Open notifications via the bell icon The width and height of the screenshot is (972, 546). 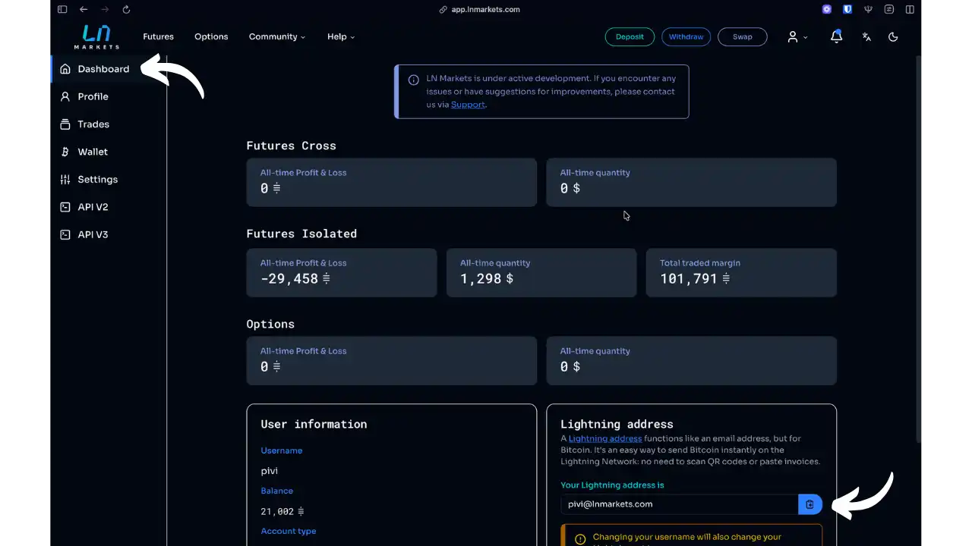click(x=836, y=36)
